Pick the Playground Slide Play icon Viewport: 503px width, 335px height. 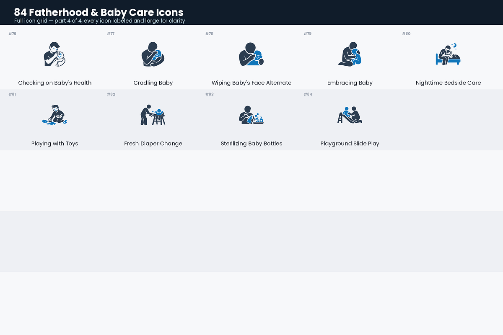pos(350,115)
